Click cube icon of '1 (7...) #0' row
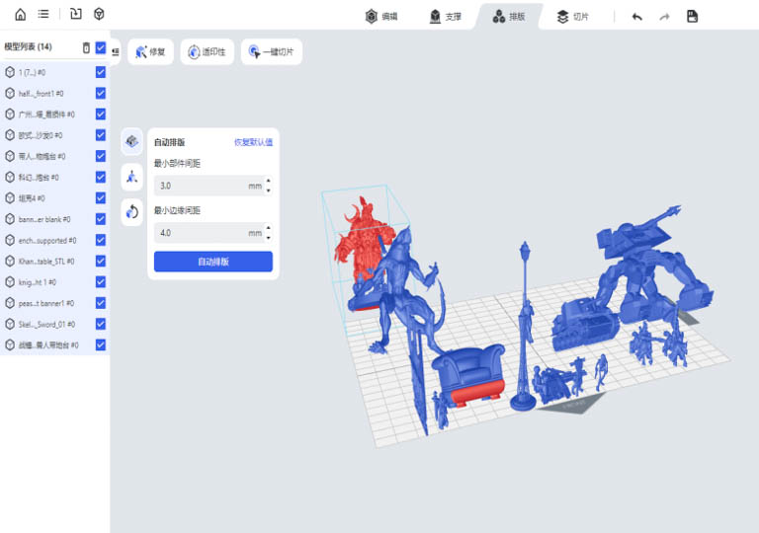This screenshot has height=533, width=759. tap(10, 73)
